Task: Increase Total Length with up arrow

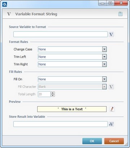Action: [x=53, y=93]
